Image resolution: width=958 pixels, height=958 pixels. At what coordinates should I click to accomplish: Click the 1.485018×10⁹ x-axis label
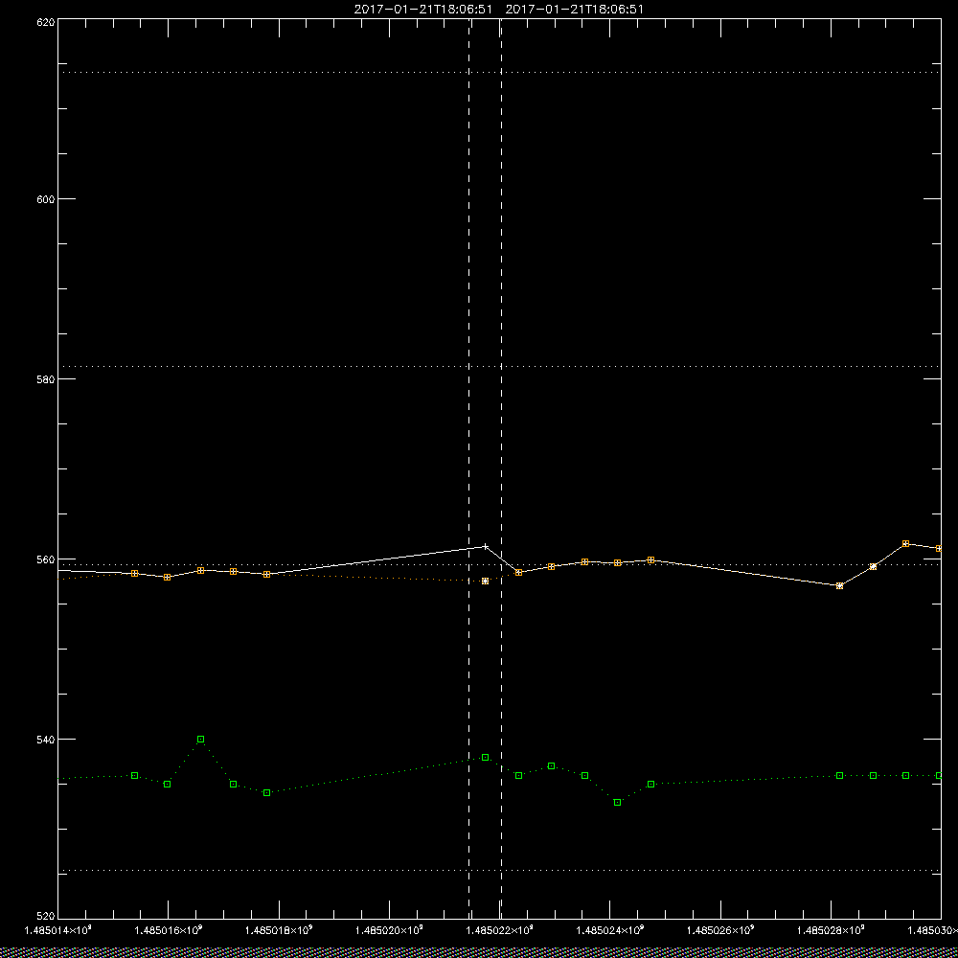(279, 930)
